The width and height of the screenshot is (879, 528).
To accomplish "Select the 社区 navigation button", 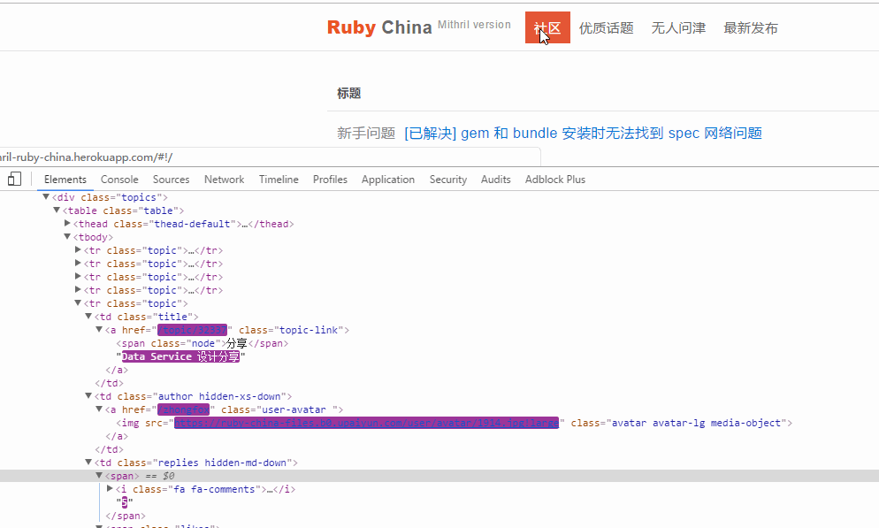I will [x=547, y=27].
